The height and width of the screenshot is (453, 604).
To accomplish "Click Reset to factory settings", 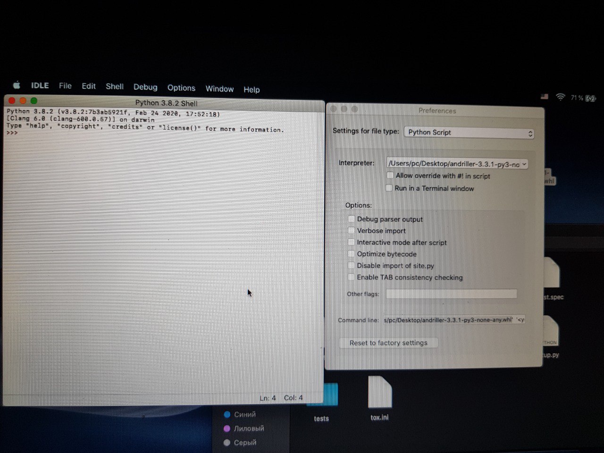I will pyautogui.click(x=388, y=343).
